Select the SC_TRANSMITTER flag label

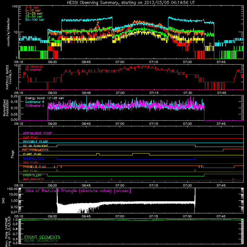click(36, 150)
